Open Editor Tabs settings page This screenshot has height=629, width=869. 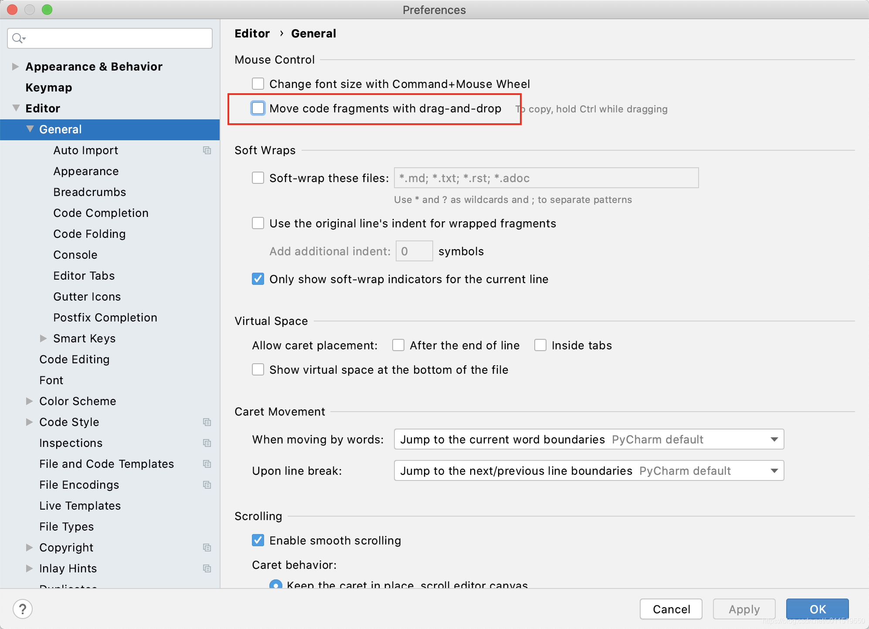[84, 276]
